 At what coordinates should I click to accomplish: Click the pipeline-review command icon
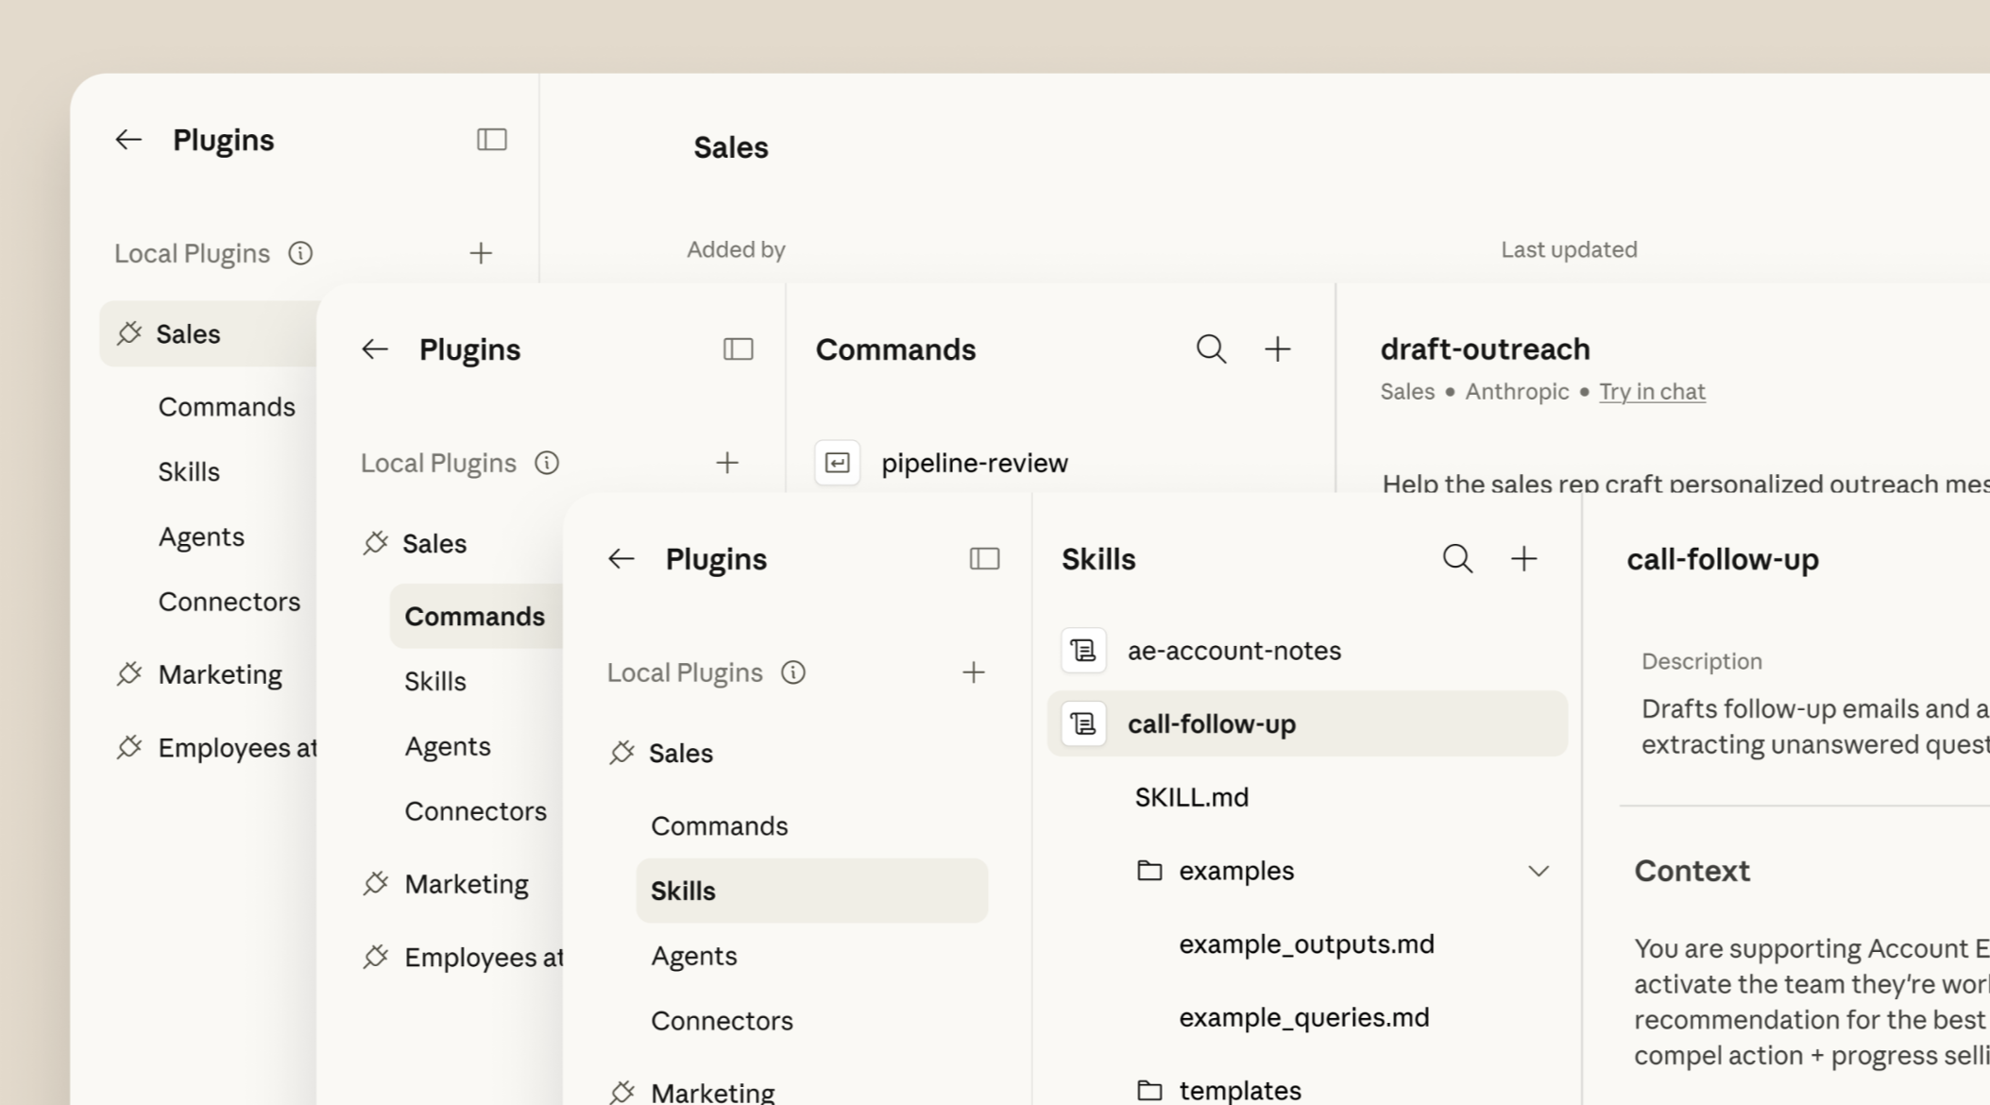pos(837,463)
